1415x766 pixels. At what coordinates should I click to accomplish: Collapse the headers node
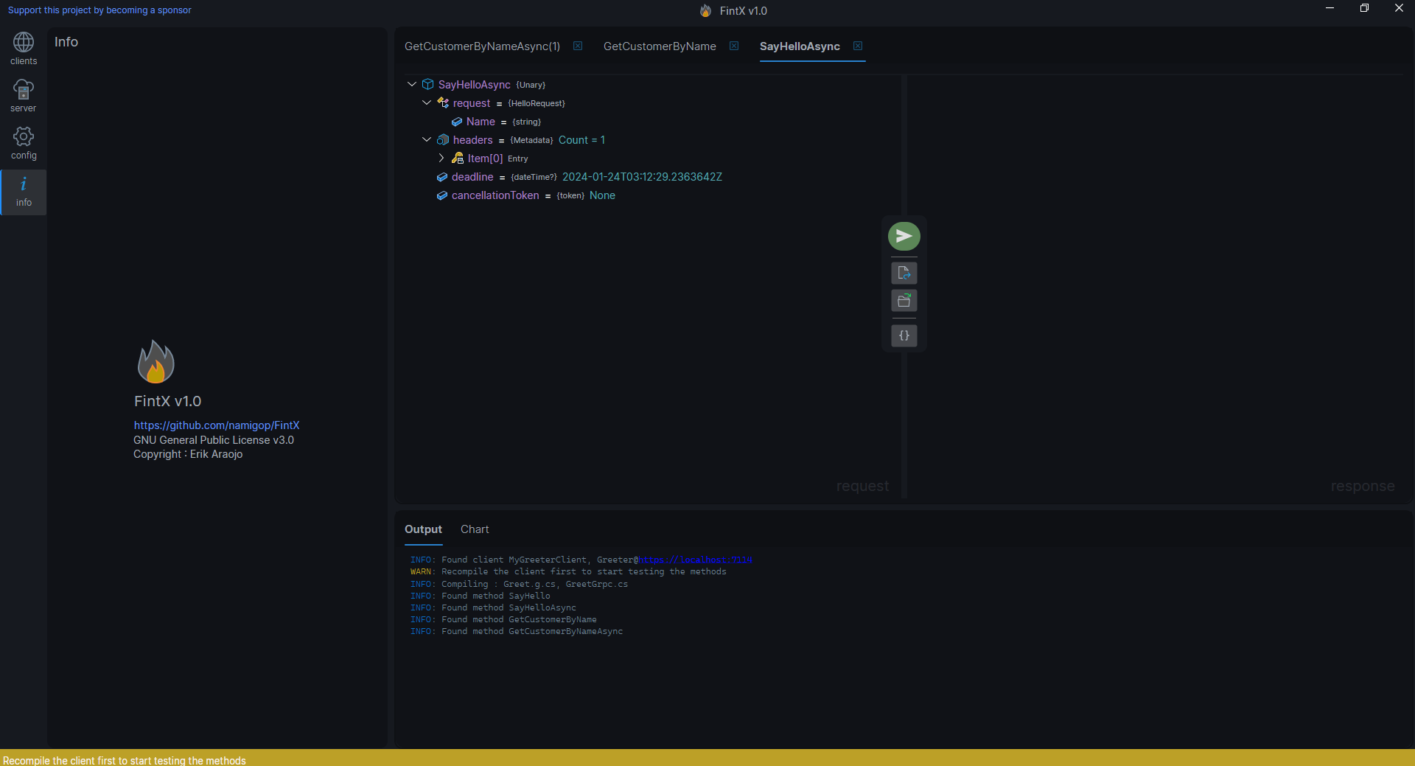pyautogui.click(x=427, y=139)
